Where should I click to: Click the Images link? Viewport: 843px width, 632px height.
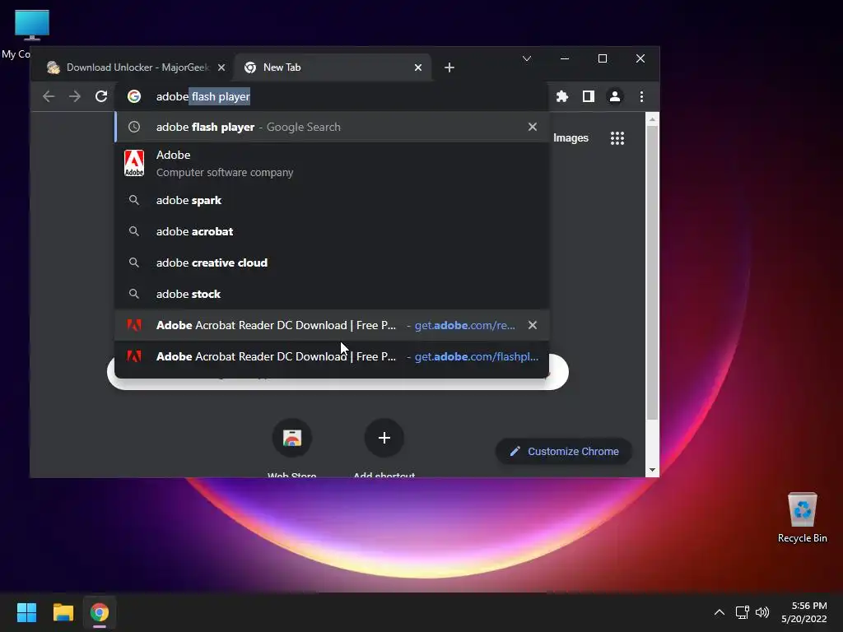[x=571, y=138]
